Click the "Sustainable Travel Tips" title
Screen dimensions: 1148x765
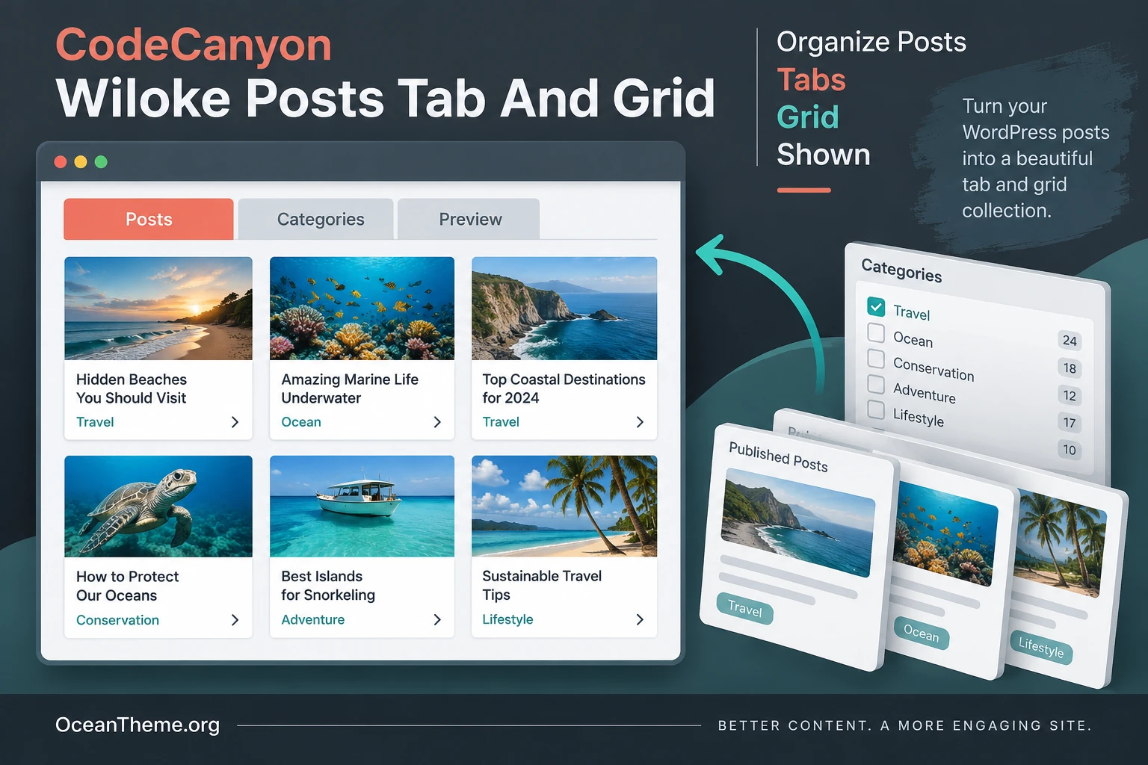[542, 586]
